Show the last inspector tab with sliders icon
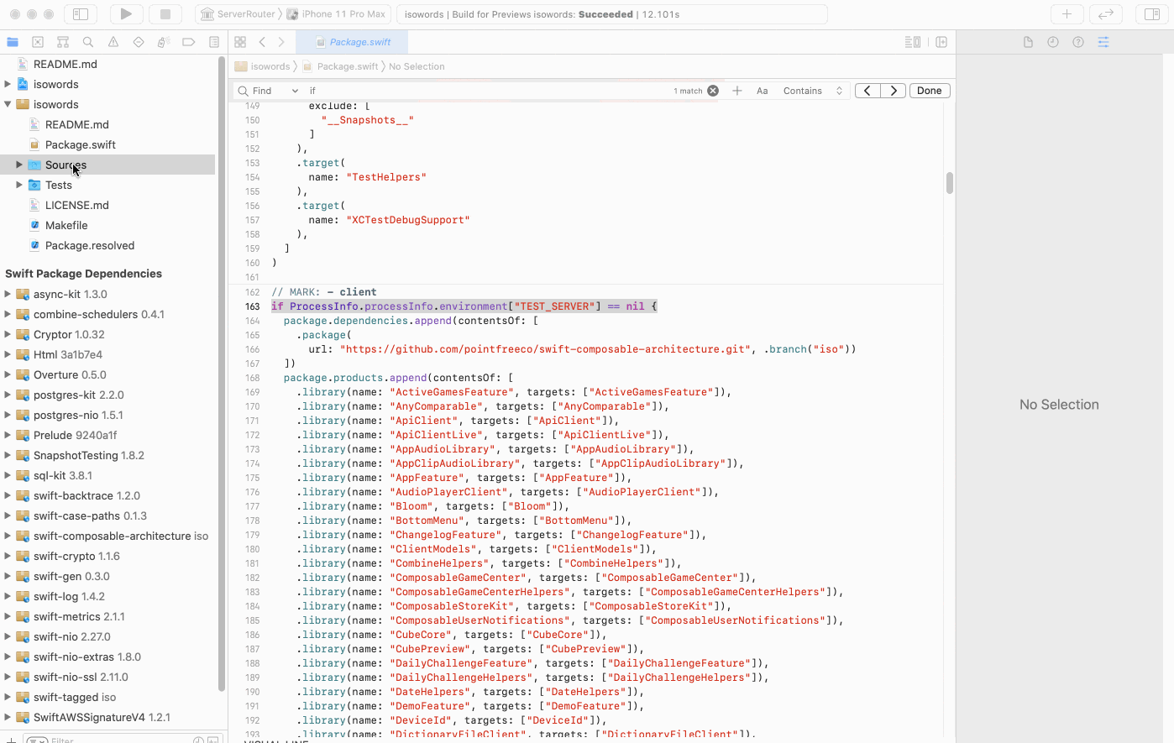 (x=1103, y=42)
